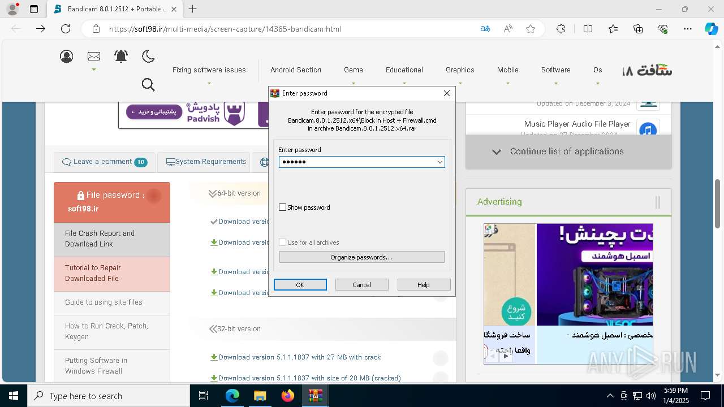Open site search magnifier icon
The image size is (724, 407).
pos(148,85)
